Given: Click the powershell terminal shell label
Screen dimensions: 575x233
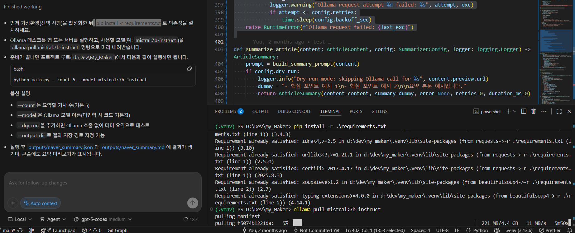Looking at the screenshot, I should [487, 112].
